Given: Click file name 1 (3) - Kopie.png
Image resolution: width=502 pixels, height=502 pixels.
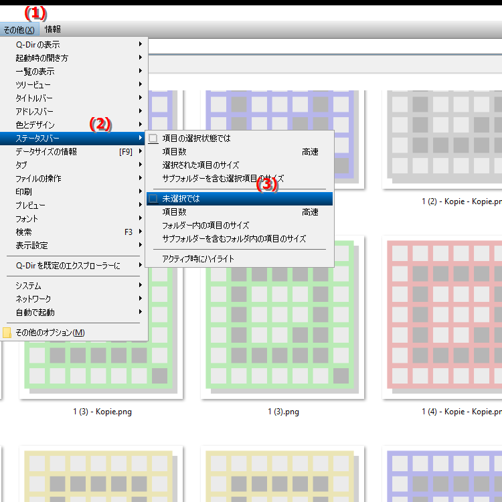Looking at the screenshot, I should tap(102, 412).
